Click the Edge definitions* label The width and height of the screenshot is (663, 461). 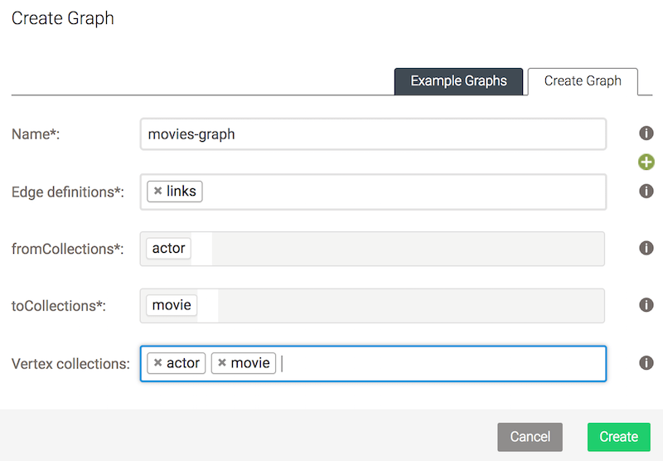click(68, 192)
